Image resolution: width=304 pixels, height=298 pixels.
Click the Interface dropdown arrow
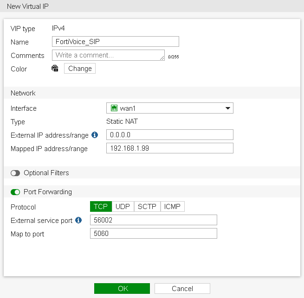tap(227, 108)
